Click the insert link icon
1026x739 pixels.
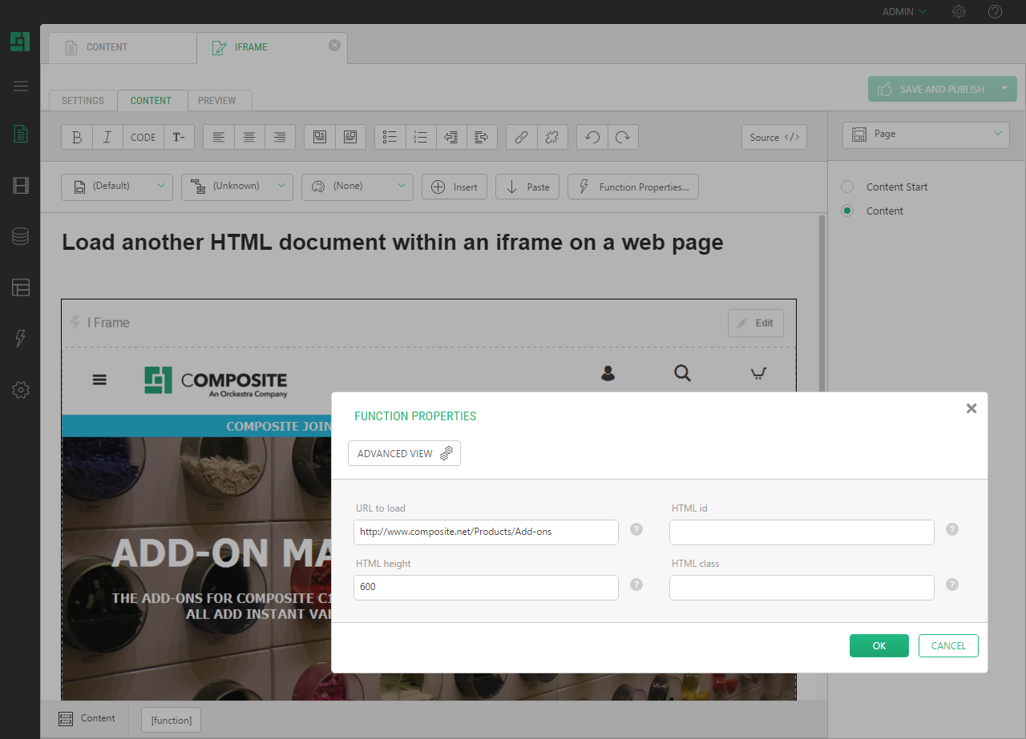point(521,137)
